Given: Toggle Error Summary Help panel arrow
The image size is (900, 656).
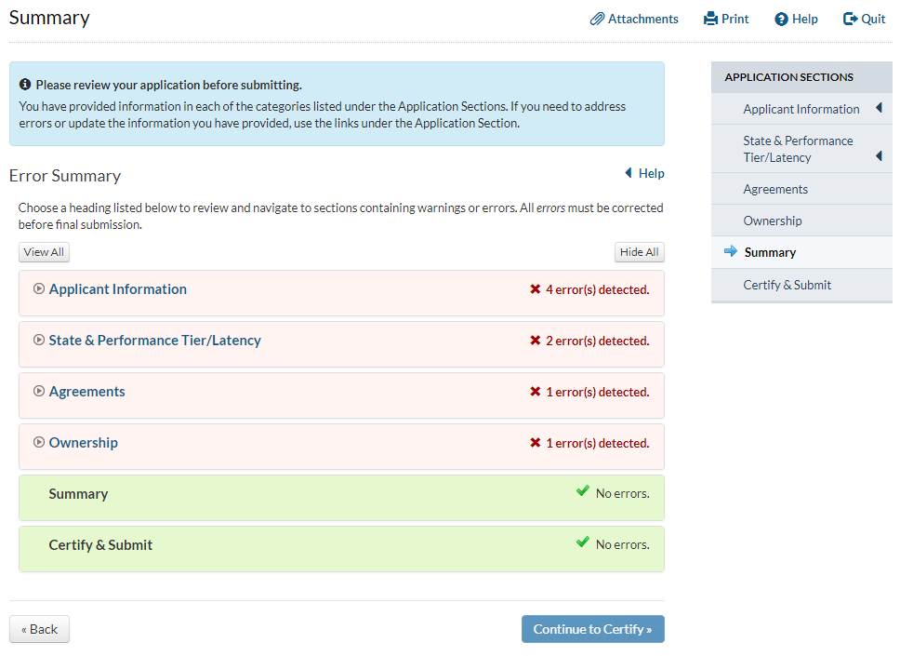Looking at the screenshot, I should pyautogui.click(x=629, y=173).
